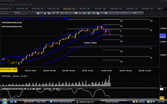Expand the orange line tool dropdown arrow

121,13
